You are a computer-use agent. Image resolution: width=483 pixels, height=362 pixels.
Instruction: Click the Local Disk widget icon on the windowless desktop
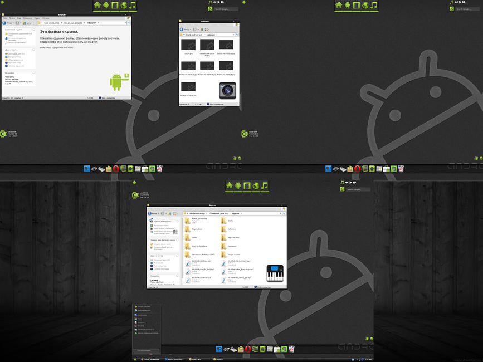coord(245,134)
